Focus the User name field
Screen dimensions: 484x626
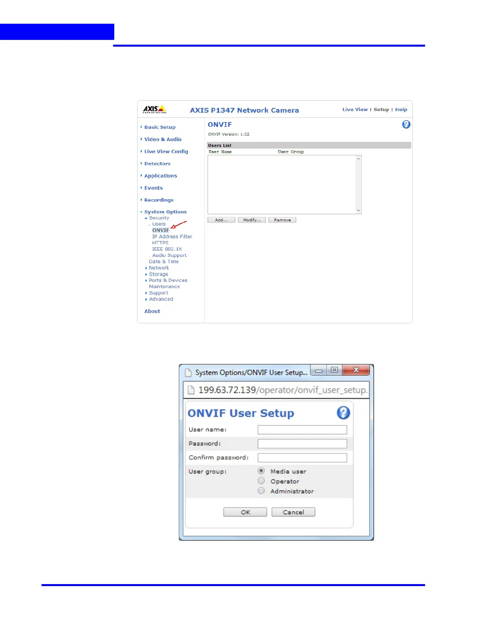click(x=302, y=430)
